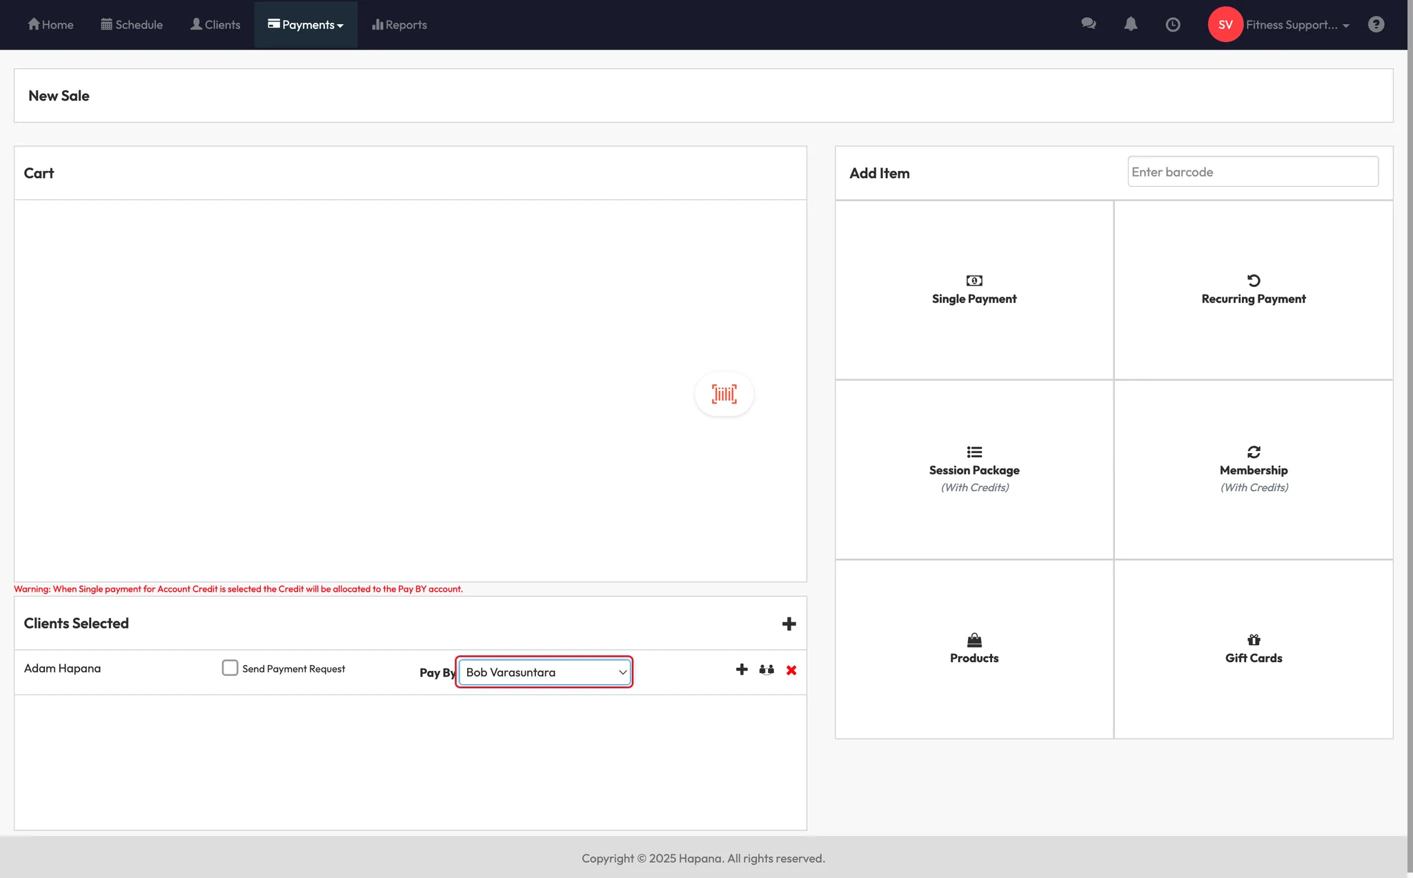Screen dimensions: 1413x878
Task: Click the SV user avatar circle
Action: pos(1225,25)
